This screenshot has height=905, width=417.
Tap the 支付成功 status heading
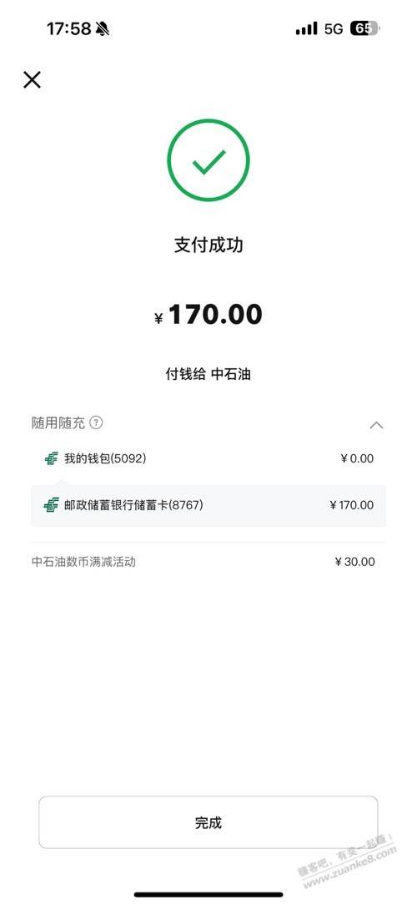tap(208, 245)
